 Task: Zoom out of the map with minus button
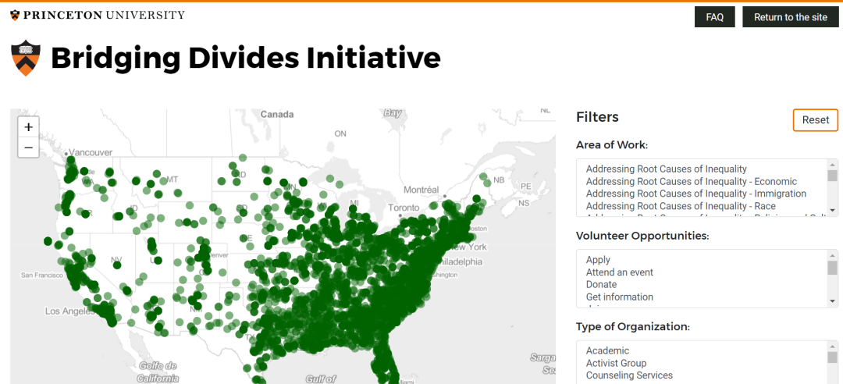pos(29,148)
